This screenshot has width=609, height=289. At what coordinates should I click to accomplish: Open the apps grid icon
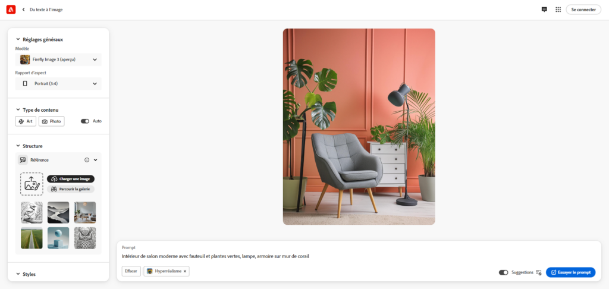[x=558, y=10]
